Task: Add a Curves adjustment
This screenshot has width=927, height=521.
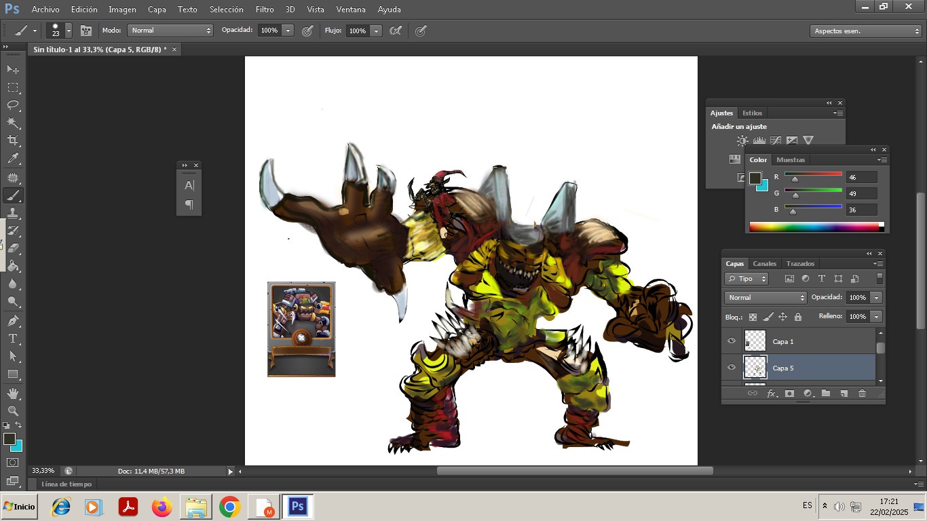Action: pos(775,140)
